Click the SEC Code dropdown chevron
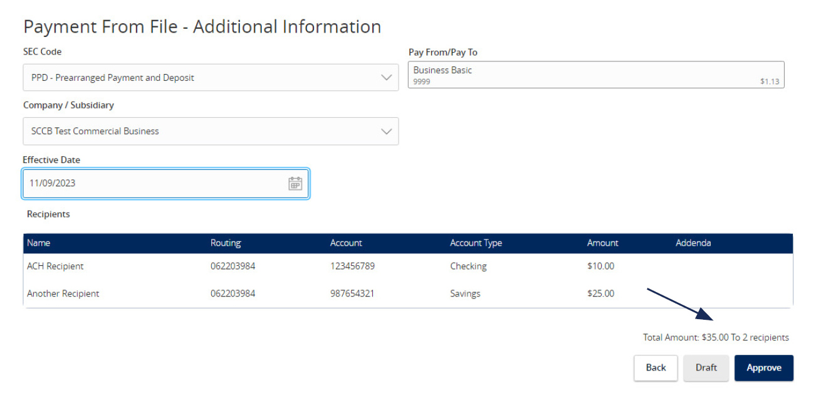Image resolution: width=816 pixels, height=395 pixels. tap(387, 77)
